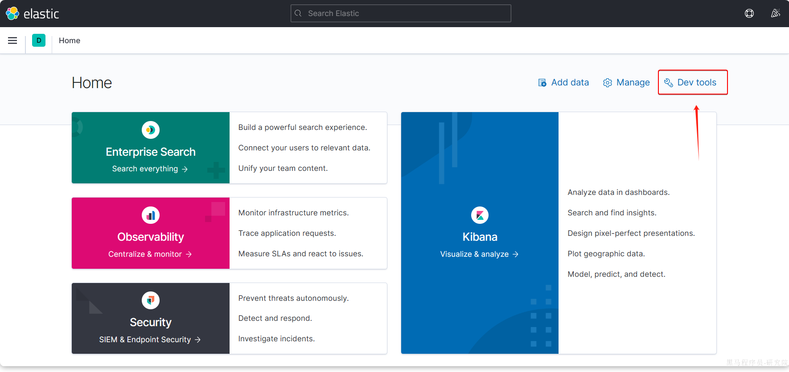
Task: Click 'Monitor infrastructure metrics.' text
Action: (x=294, y=213)
